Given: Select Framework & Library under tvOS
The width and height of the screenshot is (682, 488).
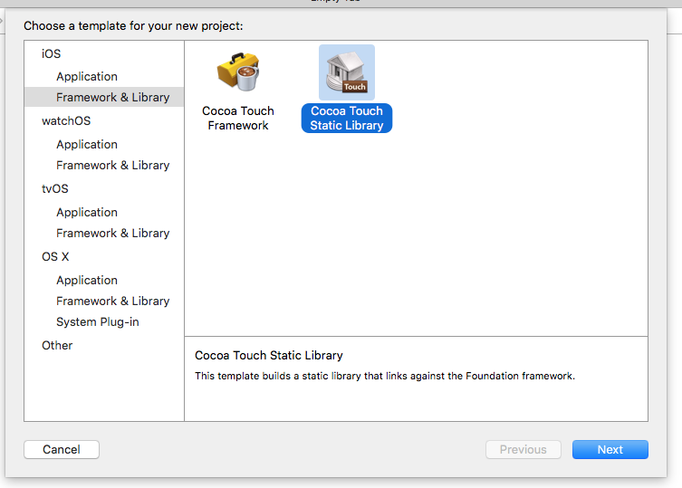Looking at the screenshot, I should coord(112,233).
